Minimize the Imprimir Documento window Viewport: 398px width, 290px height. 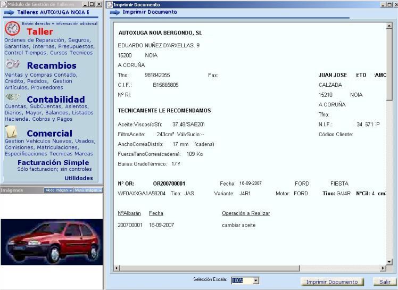(x=383, y=5)
